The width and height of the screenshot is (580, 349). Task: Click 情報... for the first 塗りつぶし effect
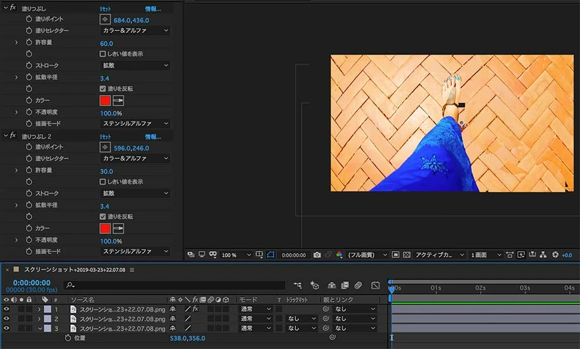(153, 8)
